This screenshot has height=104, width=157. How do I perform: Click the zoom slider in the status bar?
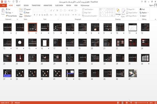pyautogui.click(x=141, y=103)
